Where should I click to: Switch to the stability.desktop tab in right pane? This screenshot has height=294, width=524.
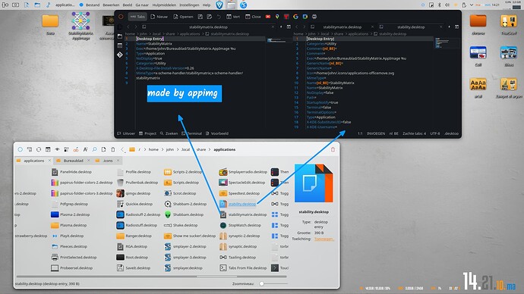pyautogui.click(x=411, y=27)
